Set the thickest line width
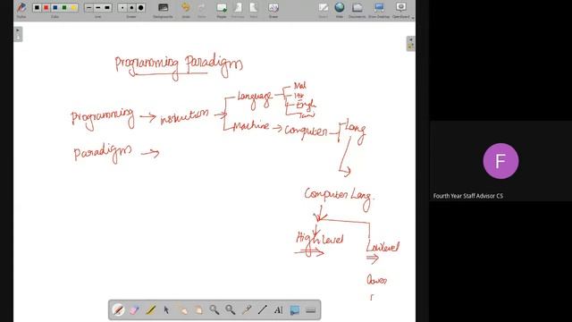This screenshot has width=572, height=322. [107, 7]
